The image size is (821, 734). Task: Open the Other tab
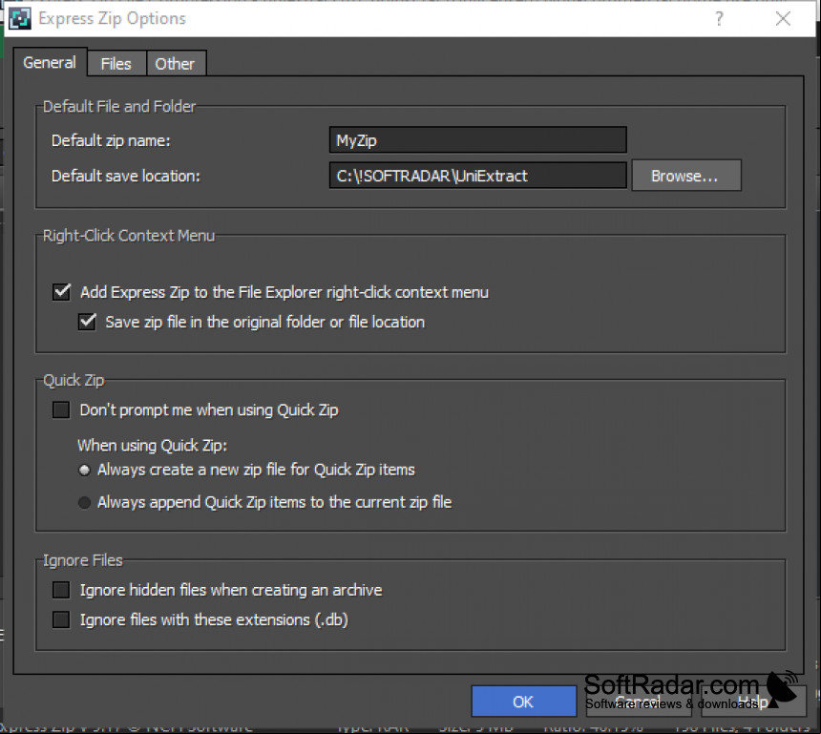click(175, 64)
